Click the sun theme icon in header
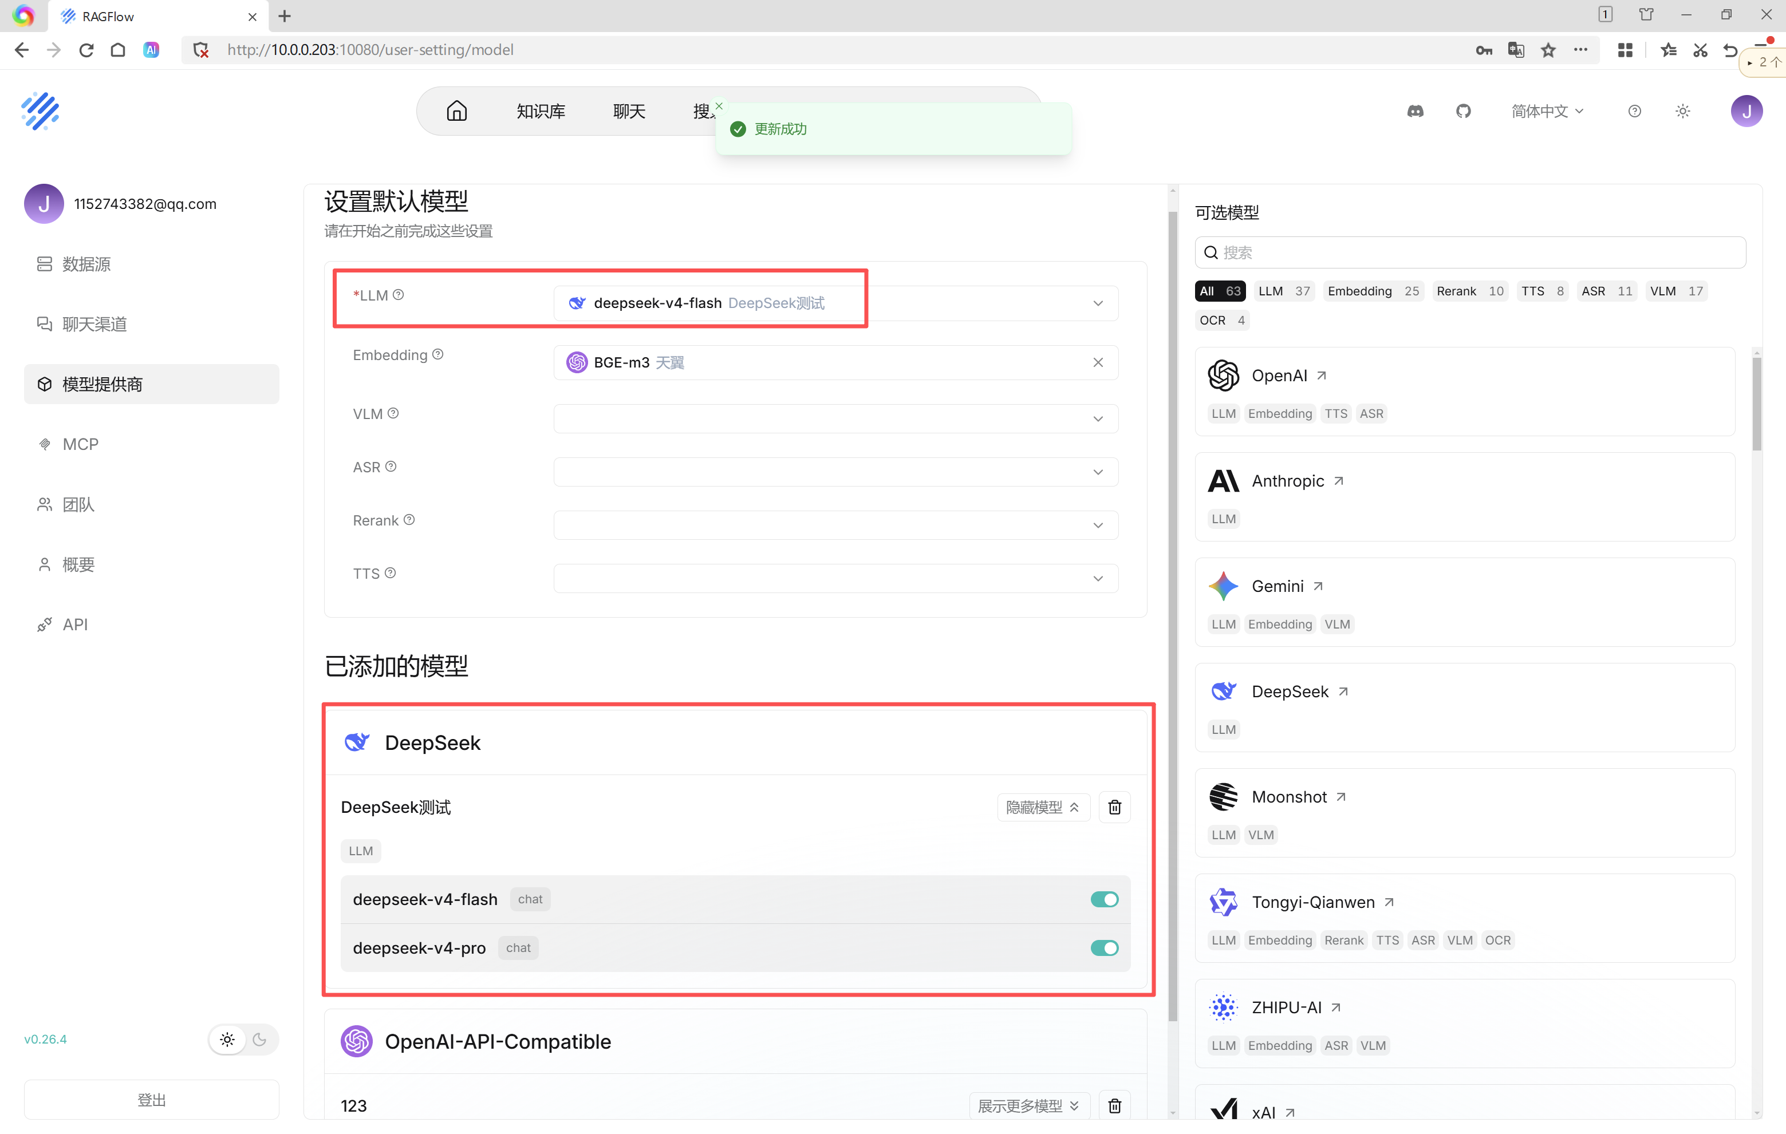Screen dimensions: 1786x1134 point(1683,111)
